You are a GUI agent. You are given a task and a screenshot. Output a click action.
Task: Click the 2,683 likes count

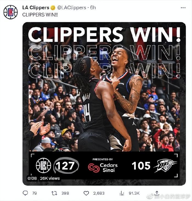click(x=99, y=193)
